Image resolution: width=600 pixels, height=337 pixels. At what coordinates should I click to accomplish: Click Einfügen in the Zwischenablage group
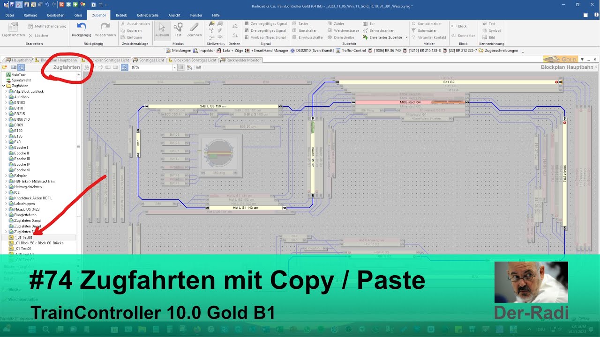tap(131, 37)
